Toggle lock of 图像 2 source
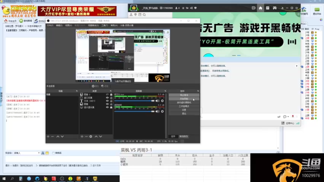324x182 pixels. (111, 95)
